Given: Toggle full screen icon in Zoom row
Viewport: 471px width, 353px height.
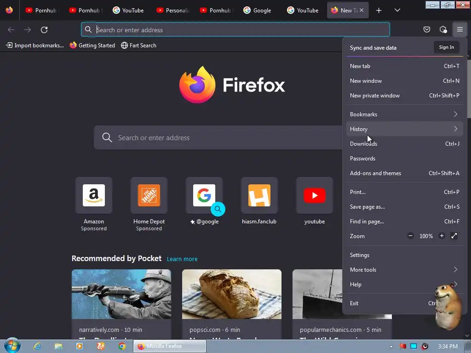Looking at the screenshot, I should (454, 236).
